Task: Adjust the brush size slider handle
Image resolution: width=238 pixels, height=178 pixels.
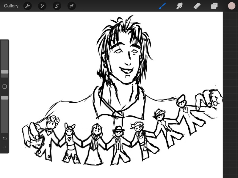Action: pyautogui.click(x=4, y=71)
